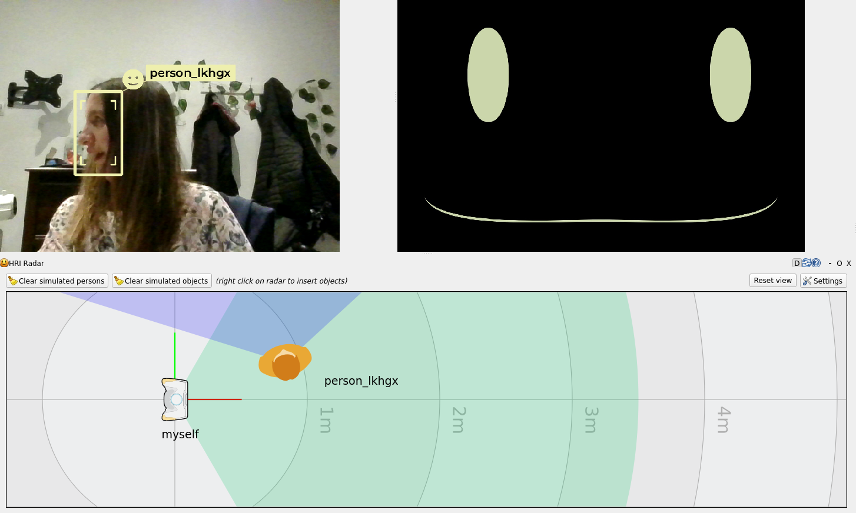This screenshot has height=513, width=856.
Task: Click the reload icon in HRI Radar titlebar
Action: coord(807,263)
